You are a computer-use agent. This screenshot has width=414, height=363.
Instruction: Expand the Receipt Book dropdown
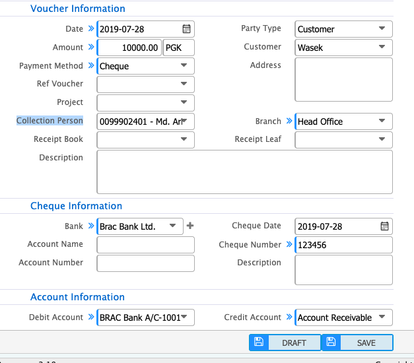145,140
